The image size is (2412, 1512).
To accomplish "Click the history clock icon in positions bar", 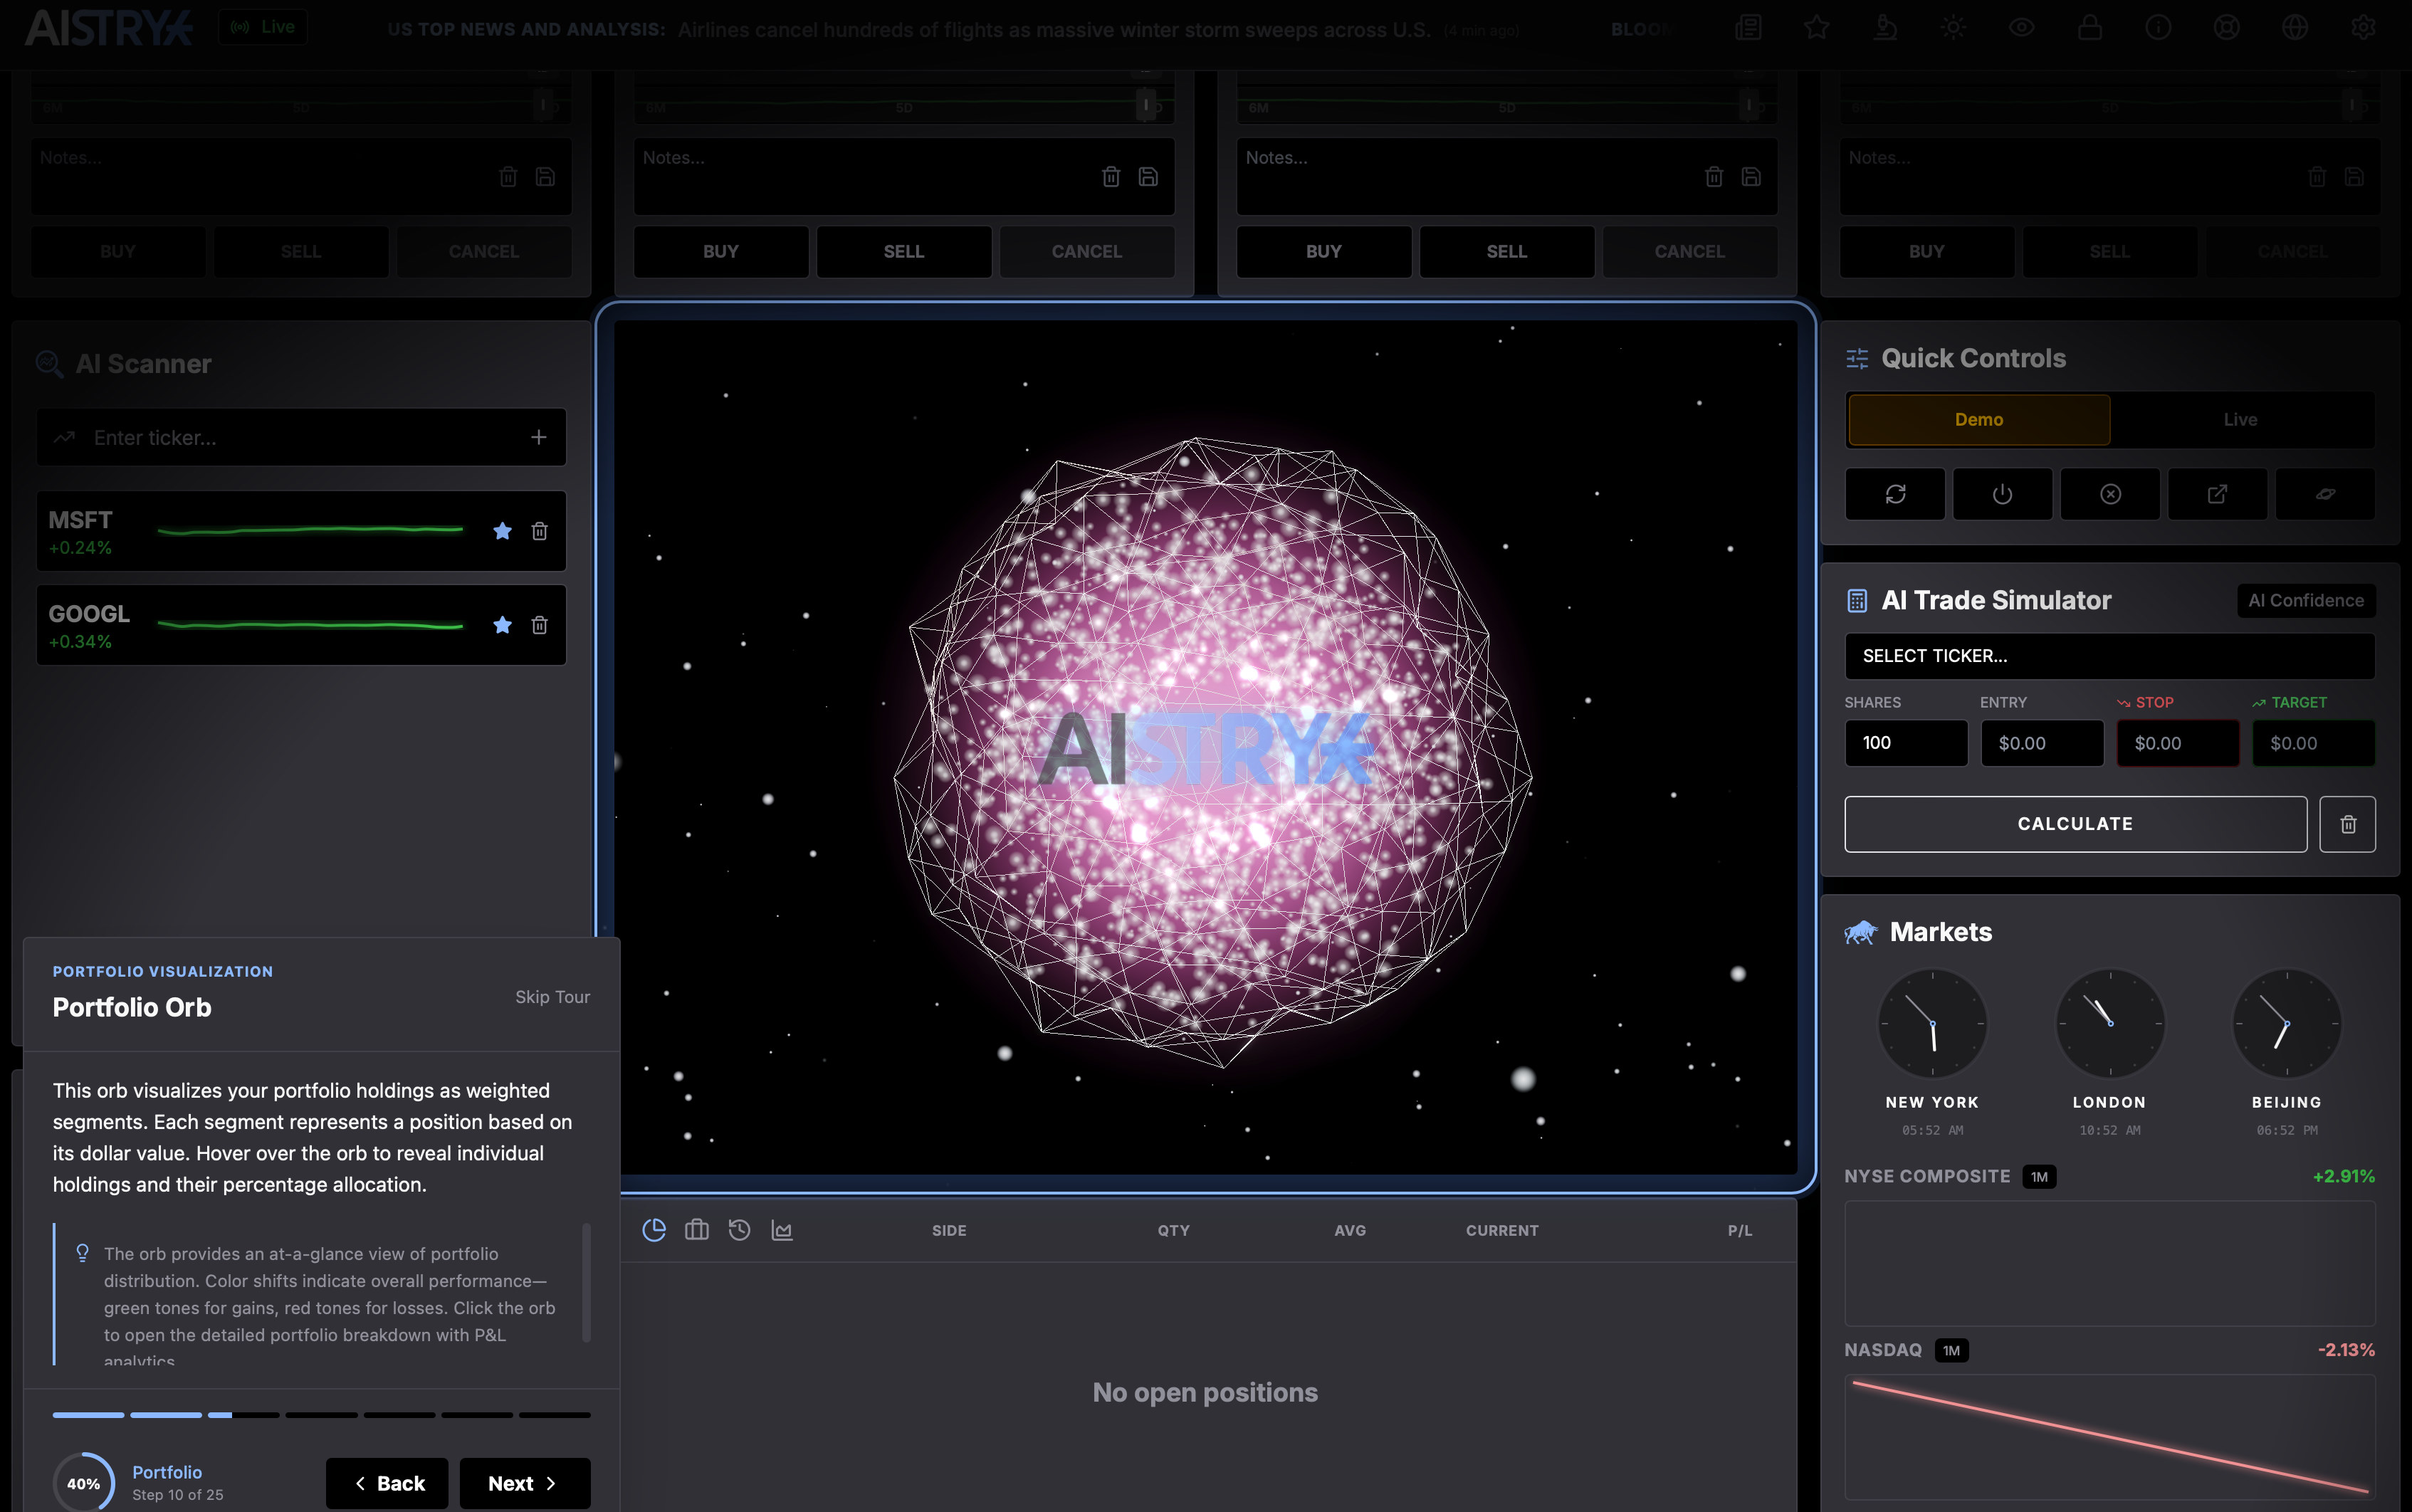I will click(739, 1230).
